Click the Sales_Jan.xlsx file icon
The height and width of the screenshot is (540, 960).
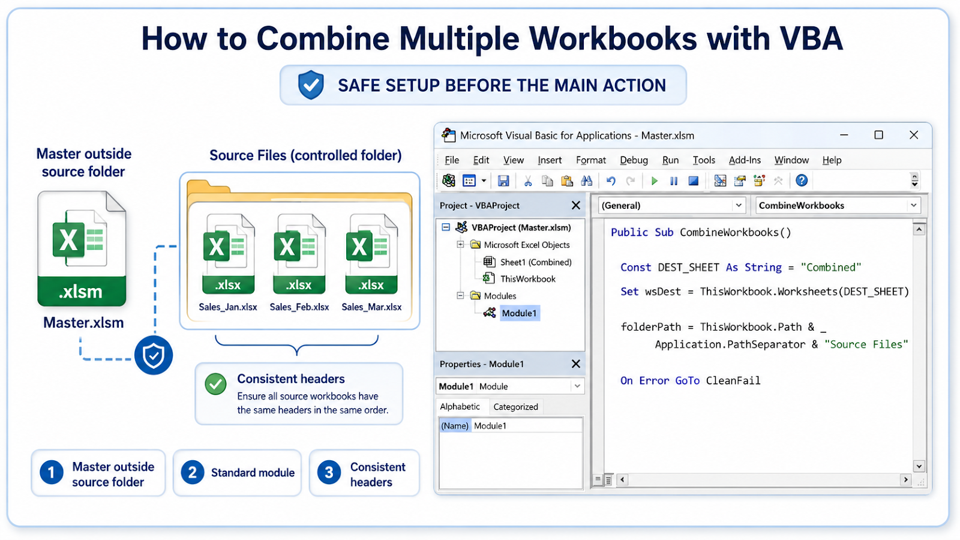[228, 254]
